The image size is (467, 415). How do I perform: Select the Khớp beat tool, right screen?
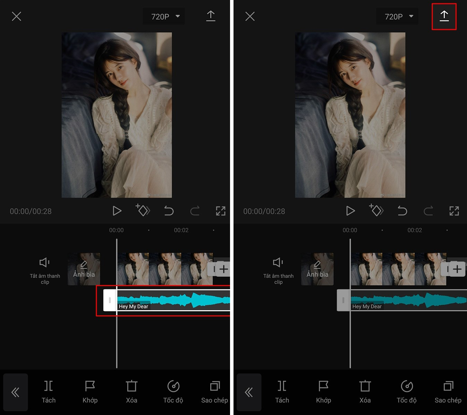click(x=323, y=392)
